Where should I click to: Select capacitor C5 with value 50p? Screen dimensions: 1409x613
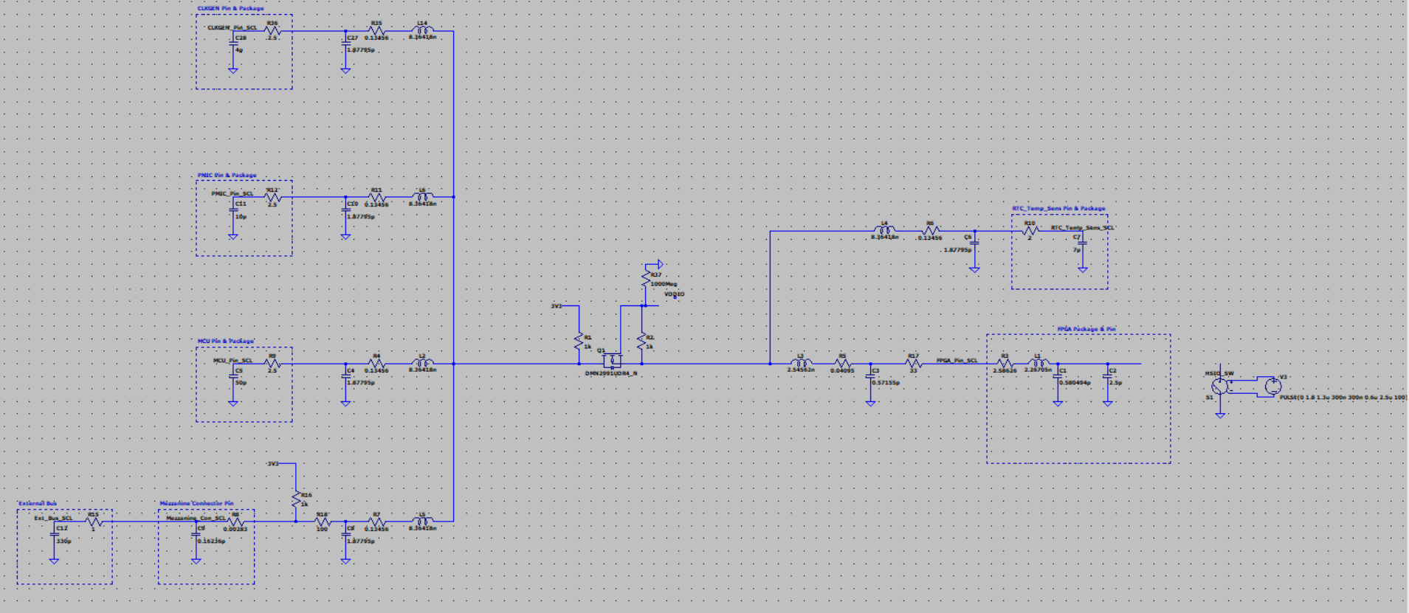pyautogui.click(x=233, y=377)
